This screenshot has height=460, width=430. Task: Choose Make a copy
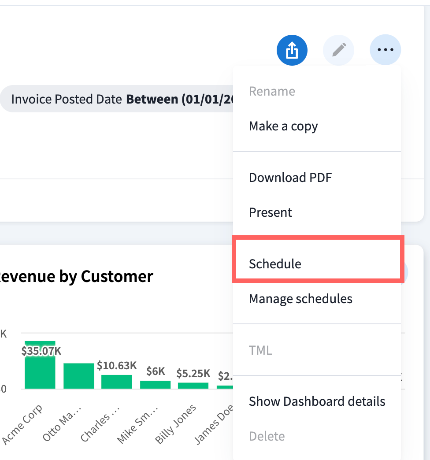(283, 126)
